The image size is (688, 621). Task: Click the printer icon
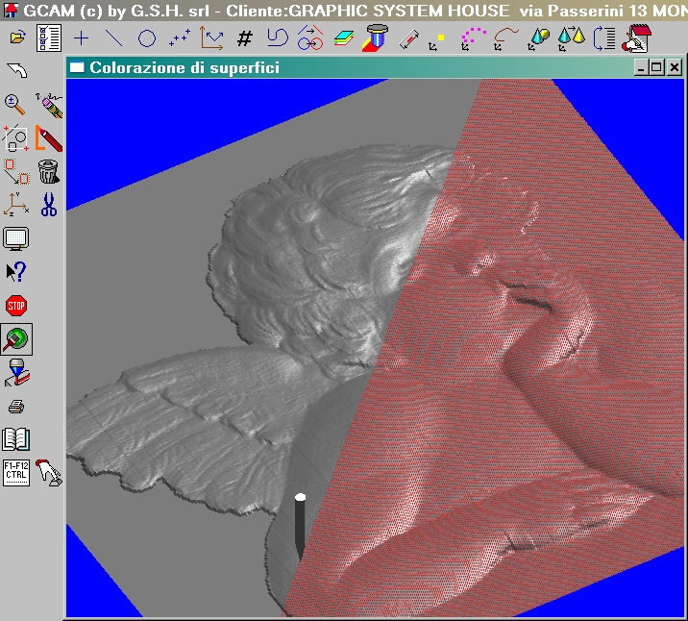tap(16, 407)
